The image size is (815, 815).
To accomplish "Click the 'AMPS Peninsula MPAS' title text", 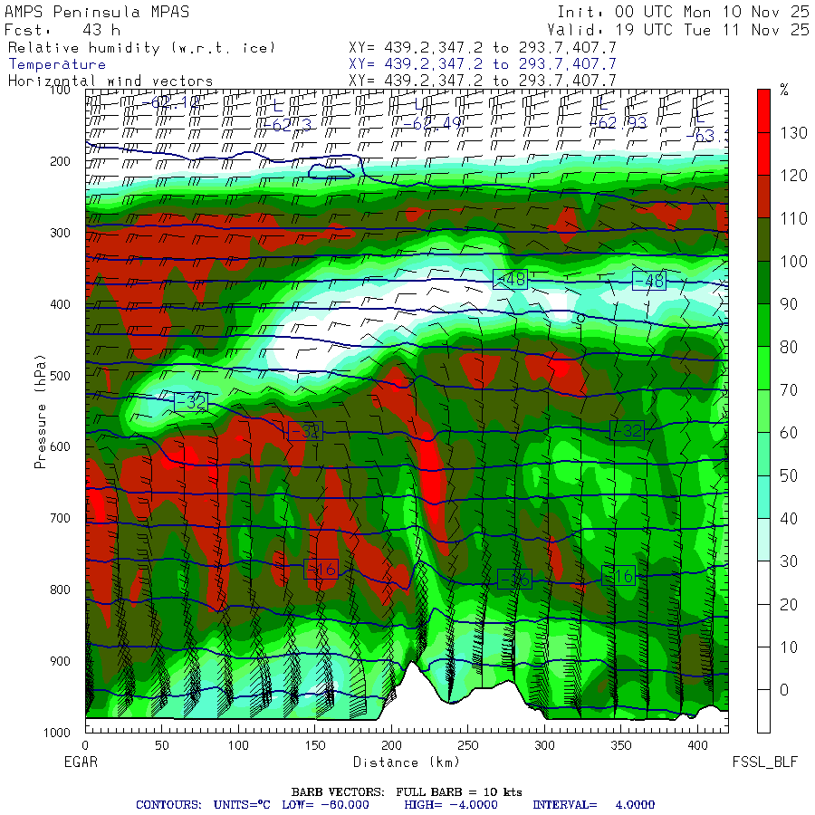I will (97, 12).
